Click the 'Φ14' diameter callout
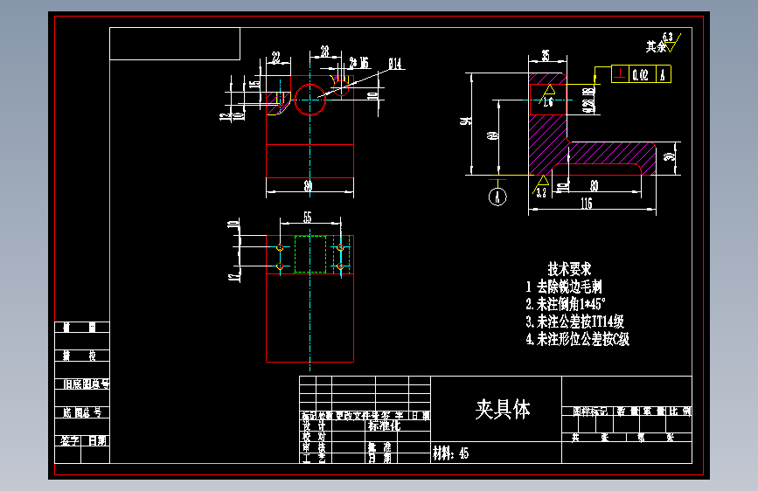 click(394, 64)
